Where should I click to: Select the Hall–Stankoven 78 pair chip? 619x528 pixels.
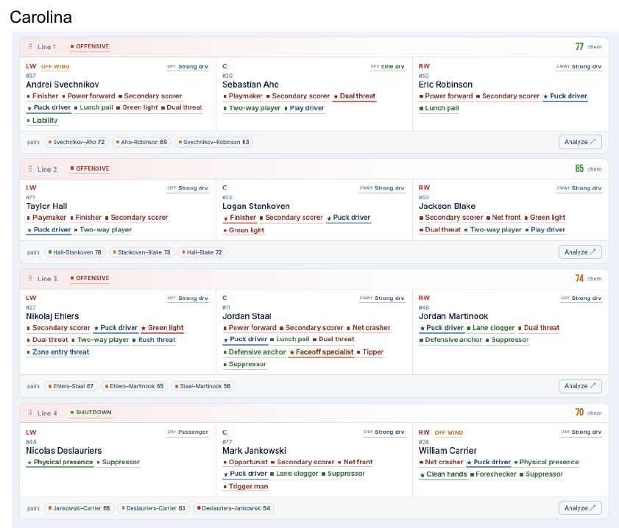coord(75,252)
